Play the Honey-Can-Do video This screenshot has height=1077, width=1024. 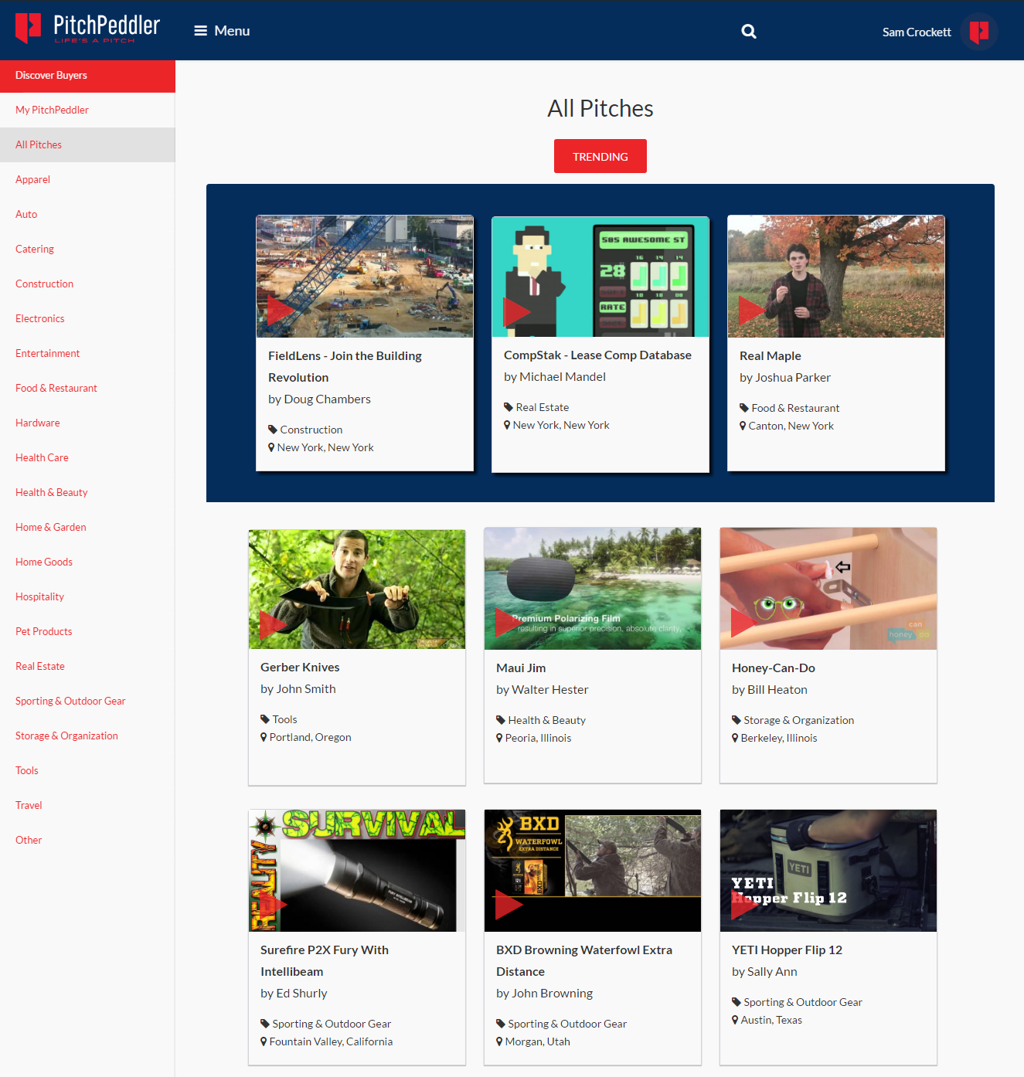point(743,622)
